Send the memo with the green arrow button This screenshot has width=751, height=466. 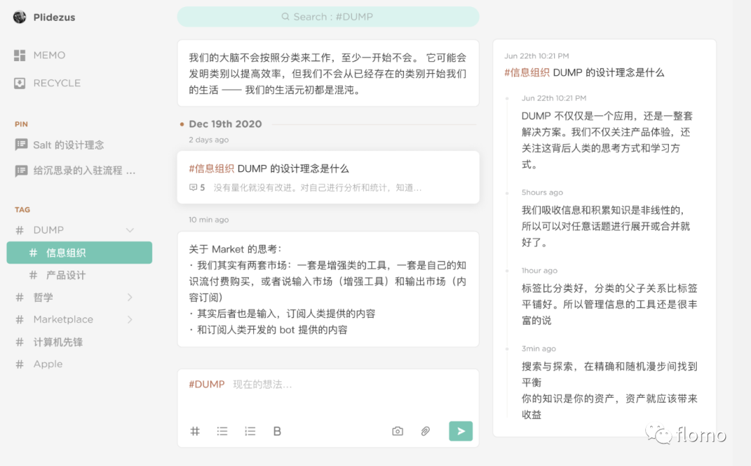point(461,431)
